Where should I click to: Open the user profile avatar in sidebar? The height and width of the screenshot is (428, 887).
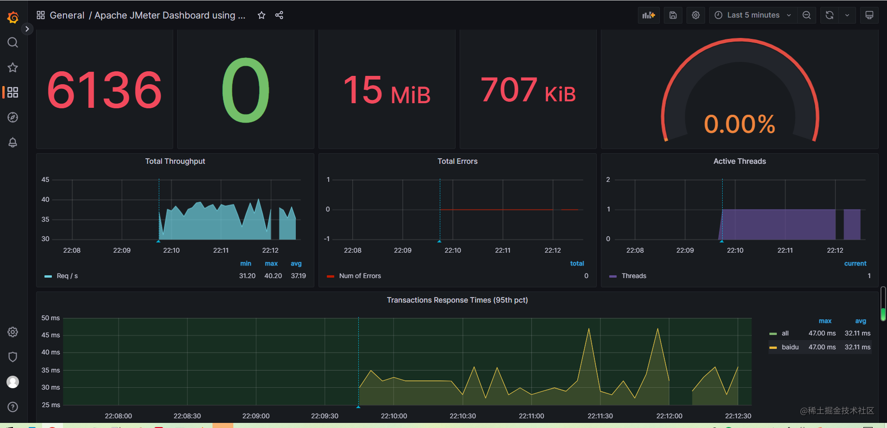point(12,382)
